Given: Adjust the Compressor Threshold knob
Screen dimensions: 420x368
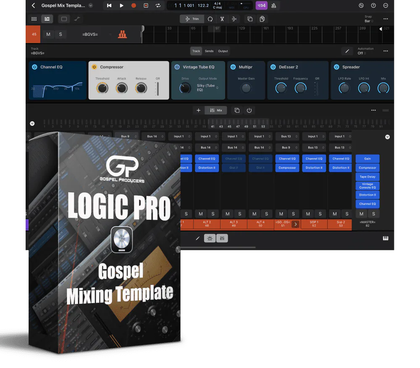Looking at the screenshot, I should point(102,88).
